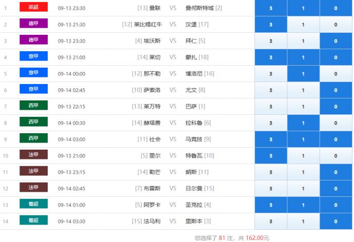
Task: Select 3 for 萨索洛 vs 尤文
Action: [x=271, y=90]
